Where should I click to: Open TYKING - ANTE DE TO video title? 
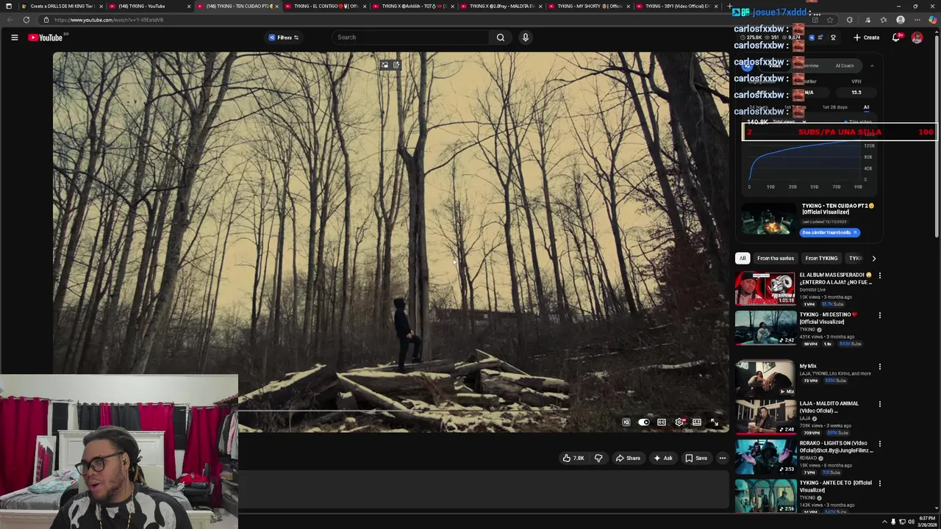pyautogui.click(x=836, y=486)
